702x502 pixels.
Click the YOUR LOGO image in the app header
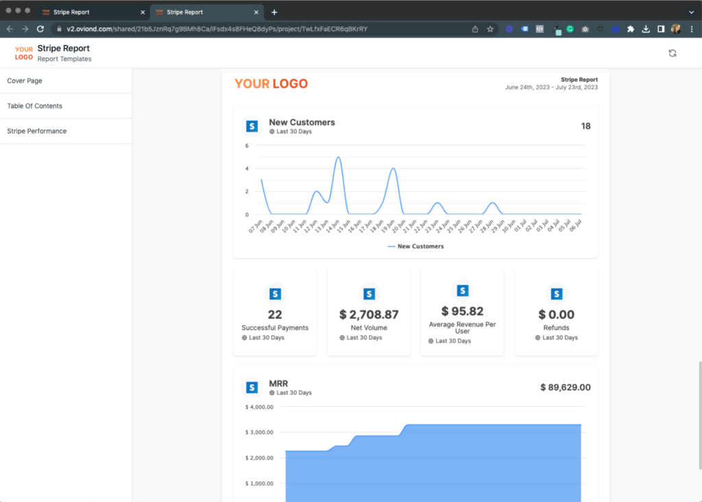coord(24,53)
